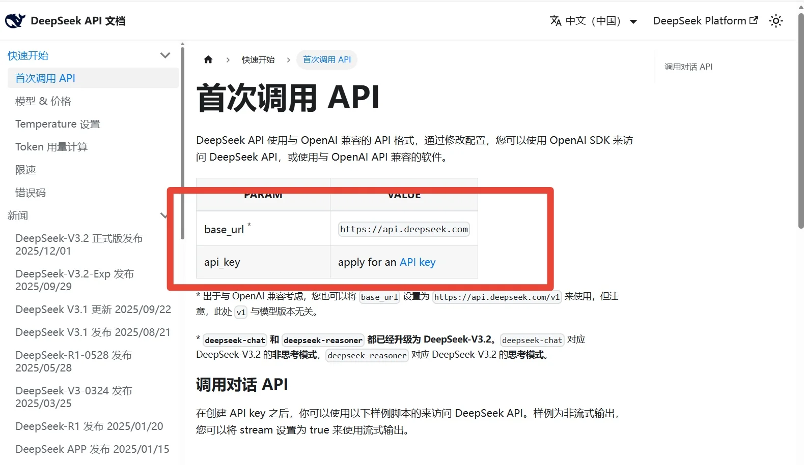Click the bold deepseek-reasoner inline code
Screen dimensions: 804x465
(323, 340)
